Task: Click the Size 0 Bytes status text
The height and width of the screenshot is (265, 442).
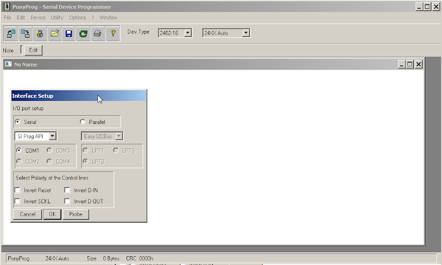Action: click(103, 258)
